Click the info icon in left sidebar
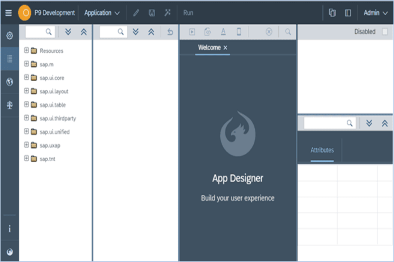This screenshot has width=394, height=262. coord(9,229)
